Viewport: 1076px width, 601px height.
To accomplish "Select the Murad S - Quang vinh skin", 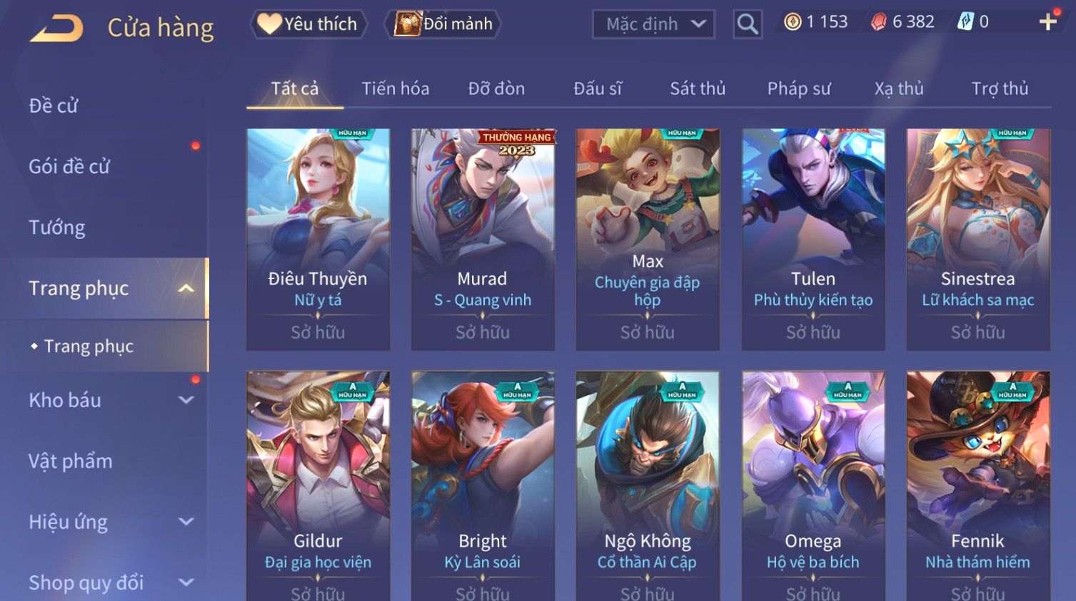I will pyautogui.click(x=483, y=240).
